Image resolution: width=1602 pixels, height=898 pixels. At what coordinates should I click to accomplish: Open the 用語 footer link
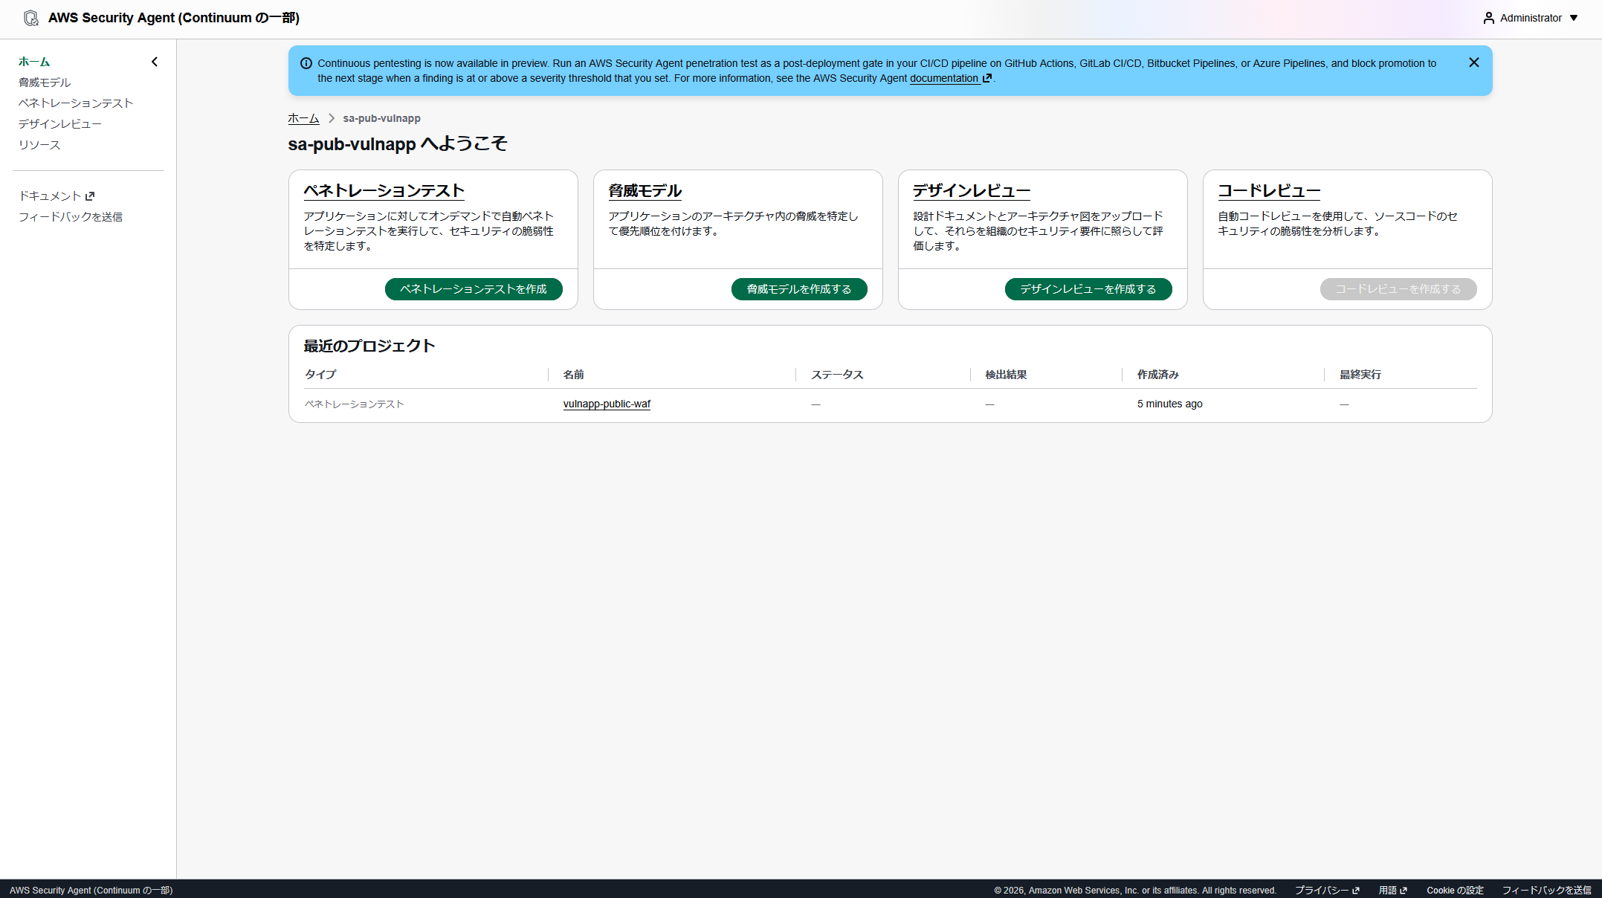(1392, 891)
